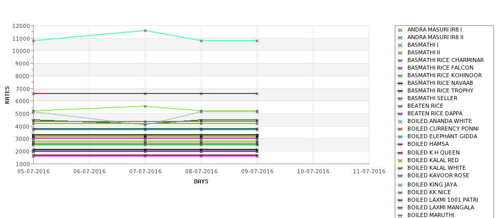Click the BEATEN RICE DAPPA legend marker
496x218 pixels.
pos(400,114)
